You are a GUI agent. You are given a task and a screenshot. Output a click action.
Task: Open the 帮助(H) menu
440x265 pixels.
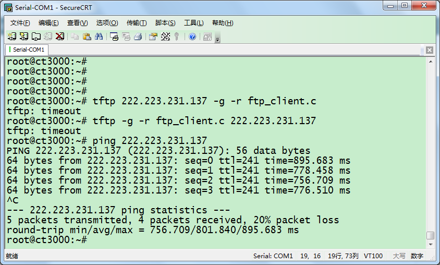coord(223,23)
